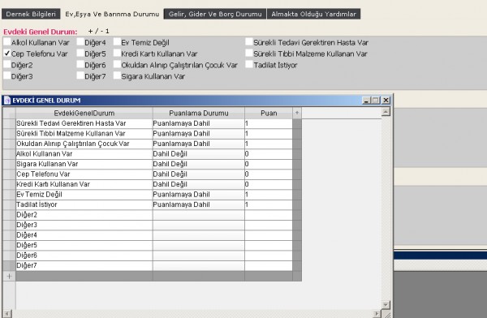Enable Sigara Kullanan Var checkbox
The width and height of the screenshot is (487, 318).
click(x=117, y=75)
